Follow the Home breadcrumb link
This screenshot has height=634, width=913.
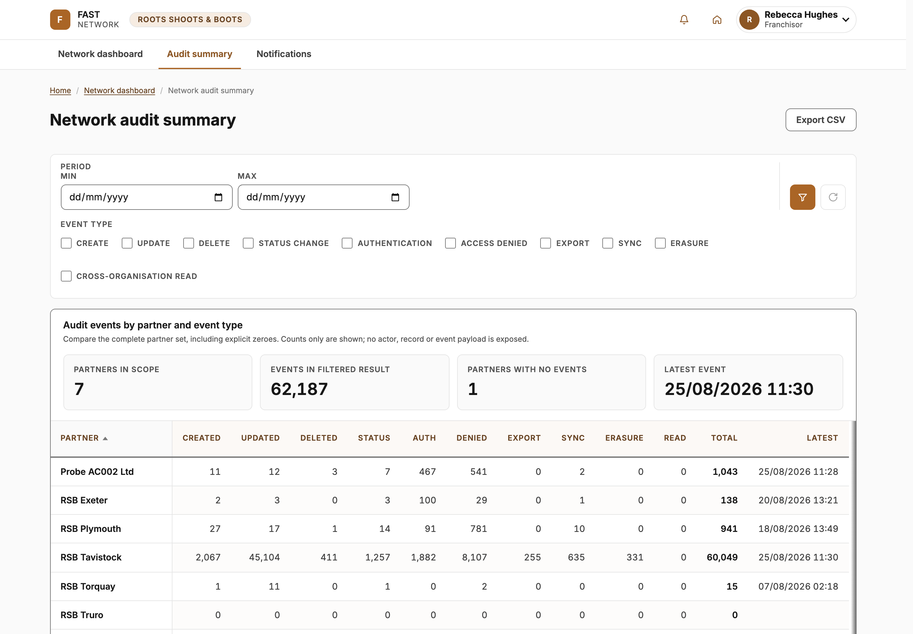click(x=60, y=91)
